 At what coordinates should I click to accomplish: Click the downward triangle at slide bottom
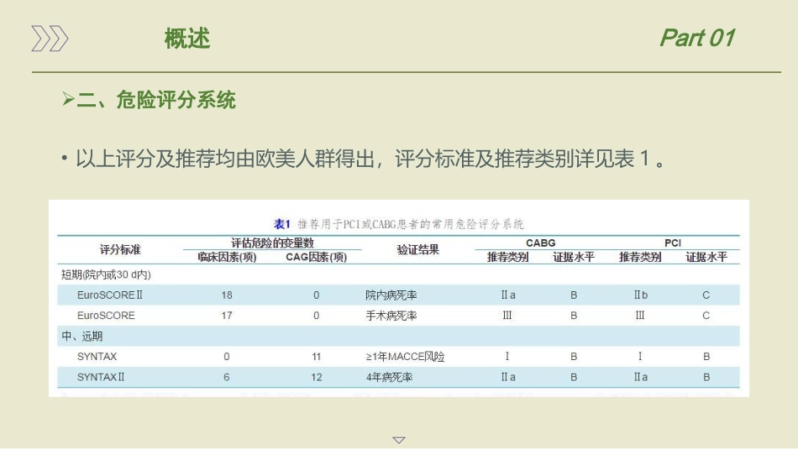(399, 440)
